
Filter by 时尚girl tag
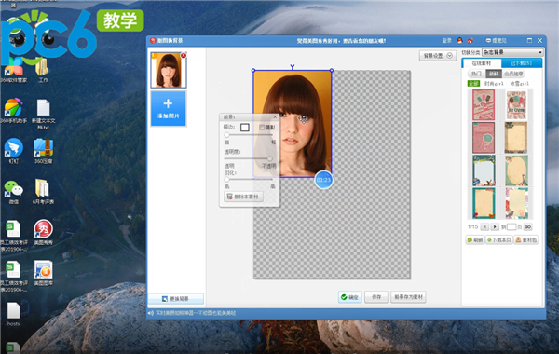coord(494,84)
